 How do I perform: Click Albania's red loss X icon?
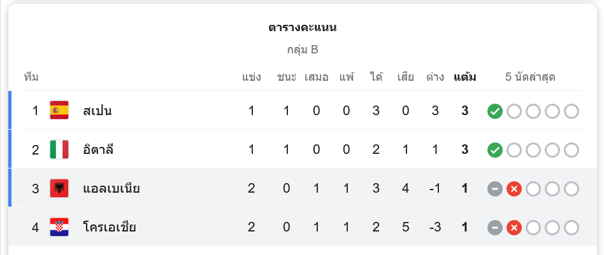514,189
